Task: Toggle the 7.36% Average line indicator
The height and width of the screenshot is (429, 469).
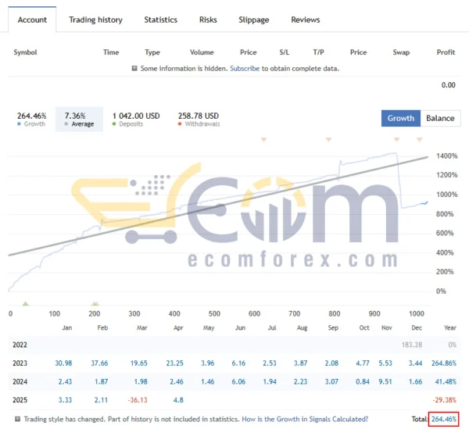Action: pos(78,119)
